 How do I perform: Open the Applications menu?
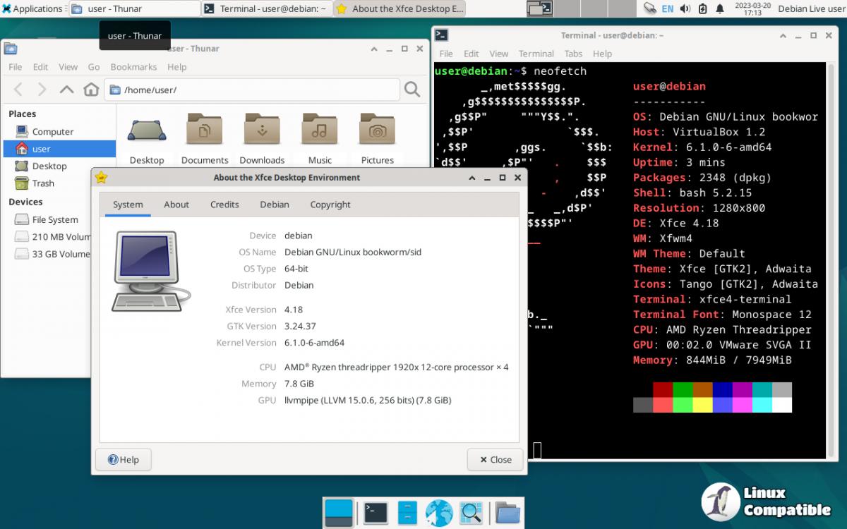tap(32, 9)
